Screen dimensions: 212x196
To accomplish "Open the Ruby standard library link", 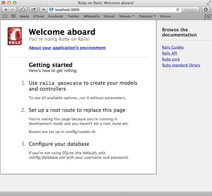I will coord(181,65).
